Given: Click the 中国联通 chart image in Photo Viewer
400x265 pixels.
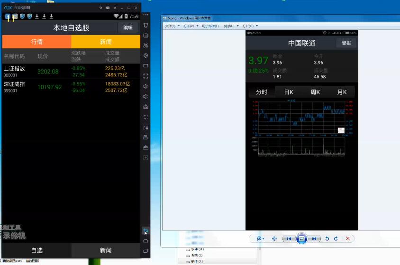Looking at the screenshot, I should [302, 130].
